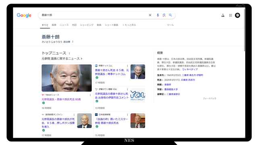Open options menu beside トップニュース heading
Screen dimensions: 258x145
tap(69, 53)
